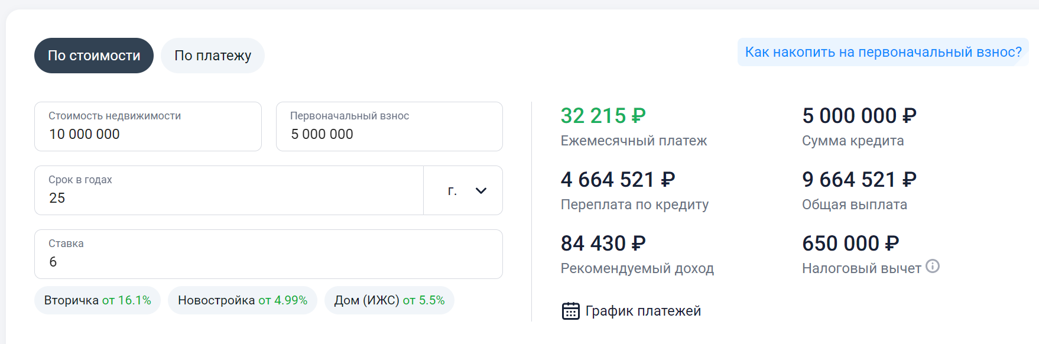Click the payment schedule calendar icon
This screenshot has height=344, width=1039.
point(570,311)
